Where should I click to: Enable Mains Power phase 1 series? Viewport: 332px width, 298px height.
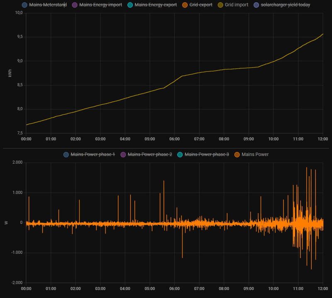pos(93,155)
